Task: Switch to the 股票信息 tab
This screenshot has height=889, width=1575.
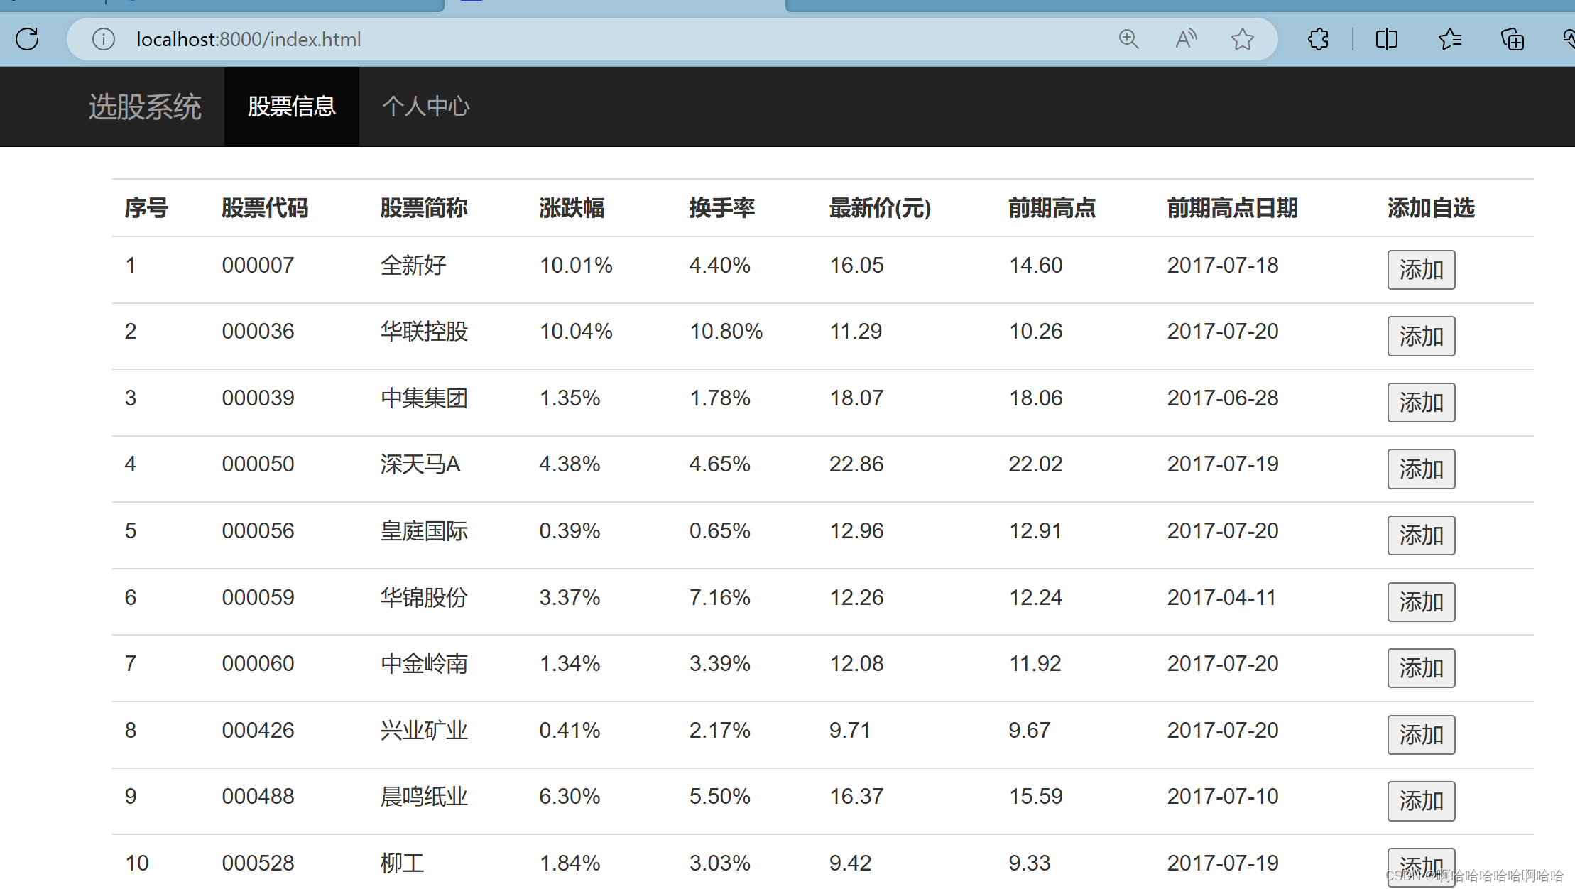Action: point(291,107)
